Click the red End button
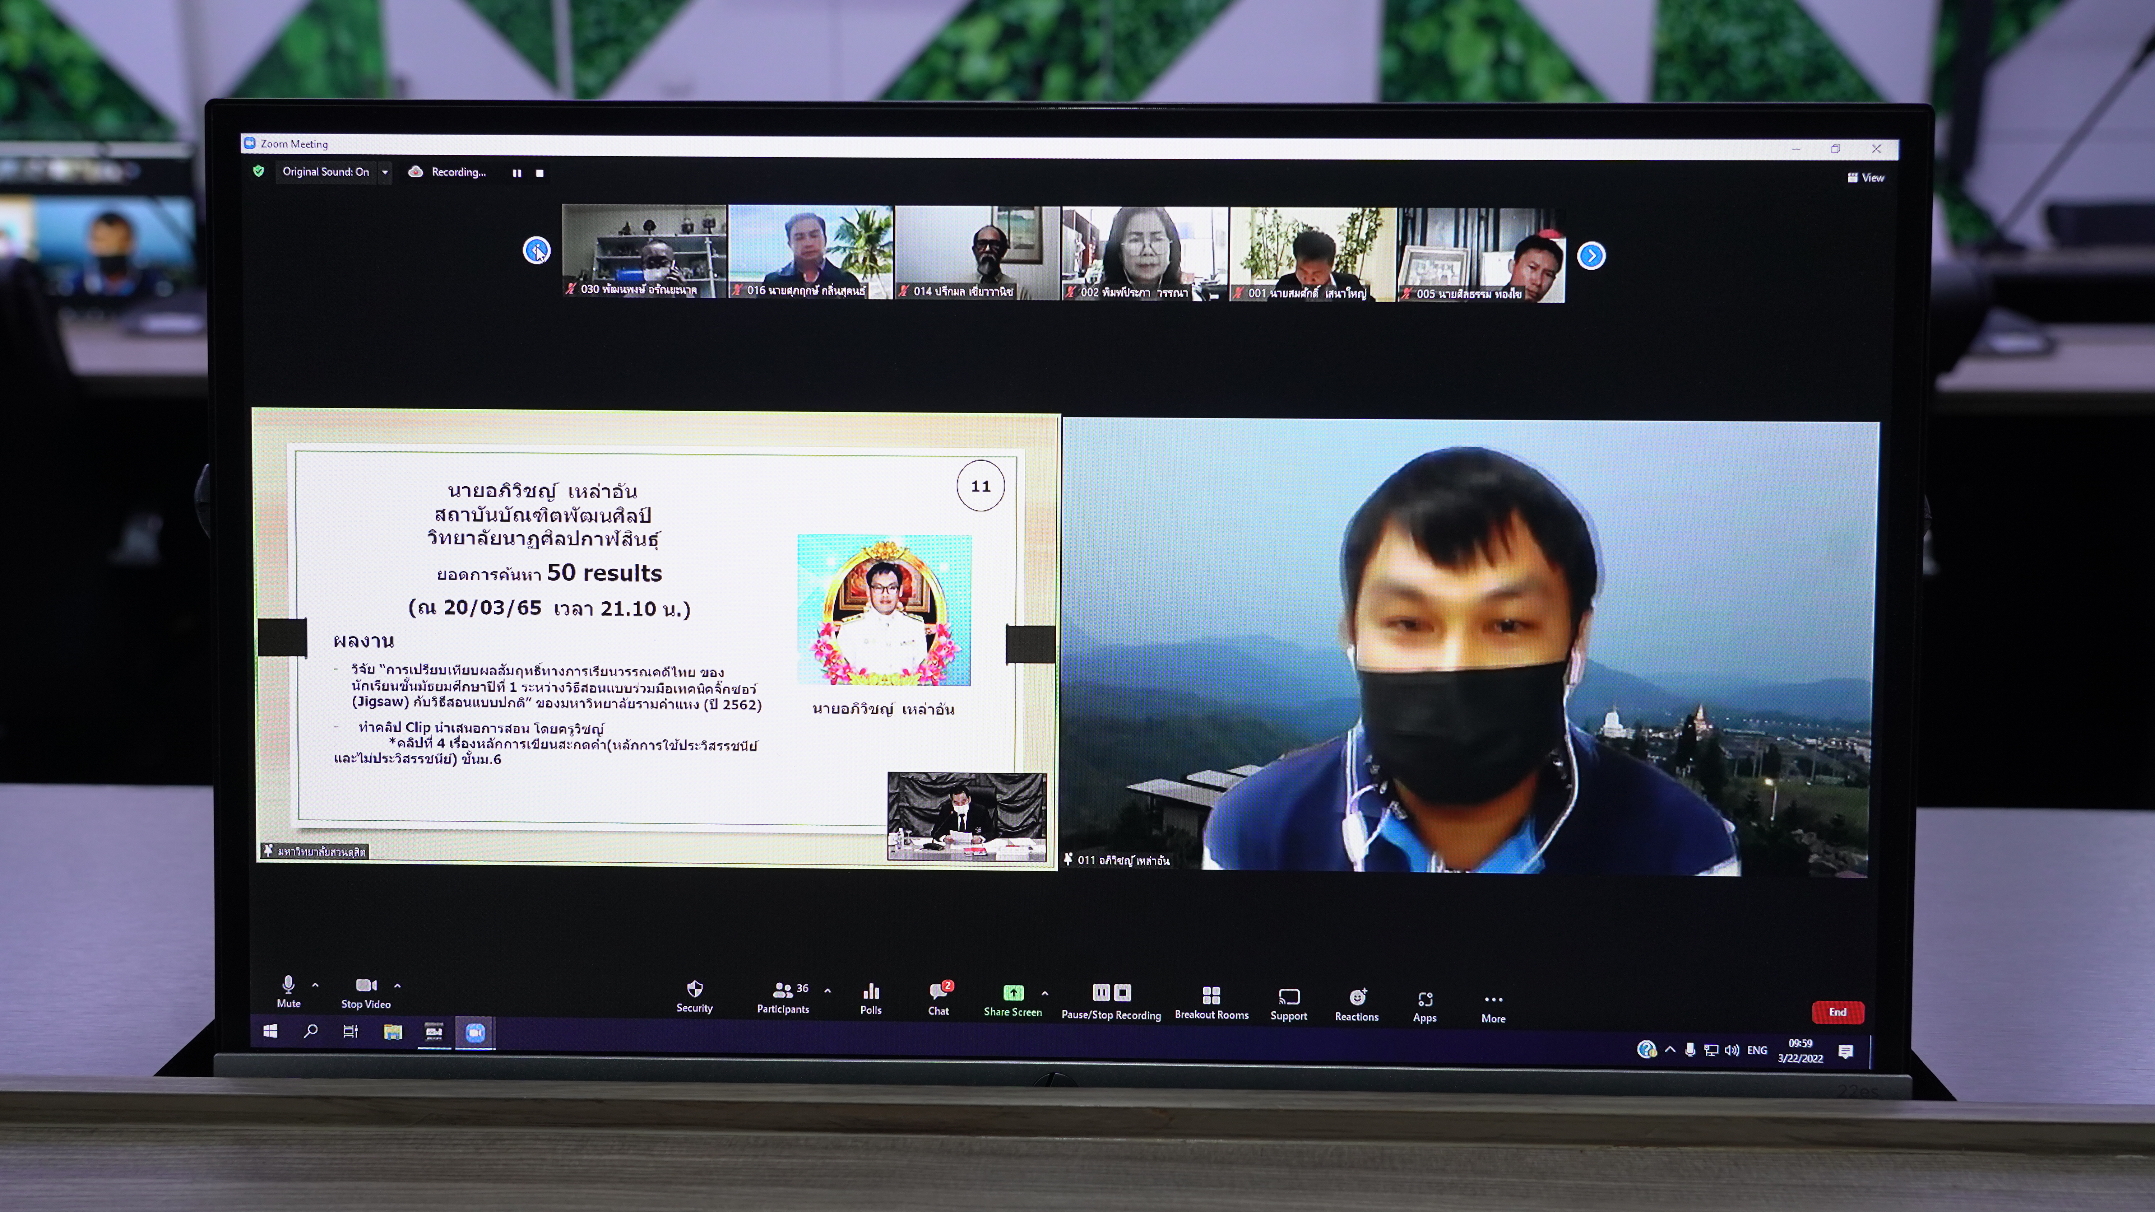 (x=1837, y=1012)
